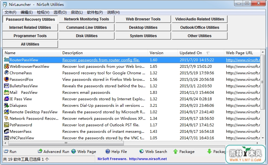This screenshot has width=268, height=165.
Task: Open Disk Utilities category
Action: [87, 36]
